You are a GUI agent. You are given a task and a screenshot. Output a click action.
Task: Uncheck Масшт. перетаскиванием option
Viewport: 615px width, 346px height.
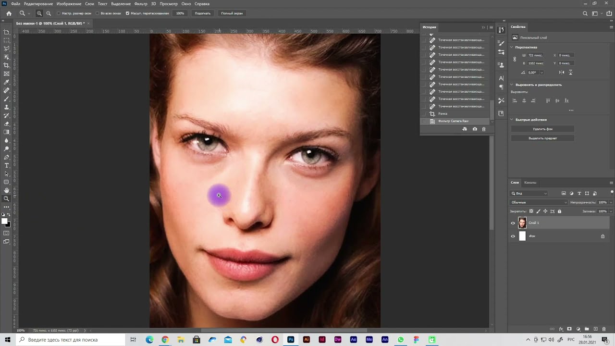(x=127, y=13)
